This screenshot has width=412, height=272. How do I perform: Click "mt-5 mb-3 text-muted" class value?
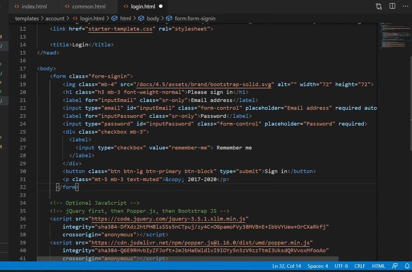click(127, 180)
